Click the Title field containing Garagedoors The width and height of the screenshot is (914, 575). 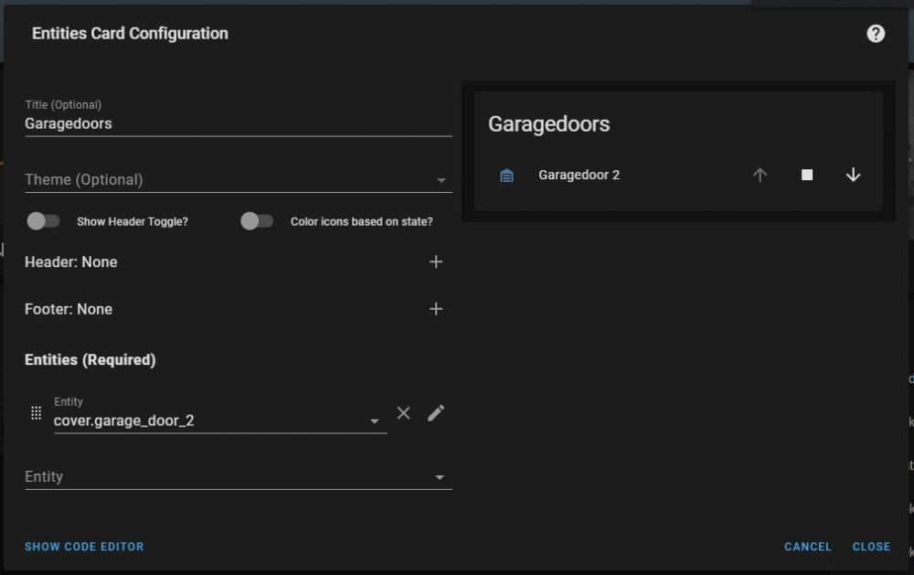point(137,123)
